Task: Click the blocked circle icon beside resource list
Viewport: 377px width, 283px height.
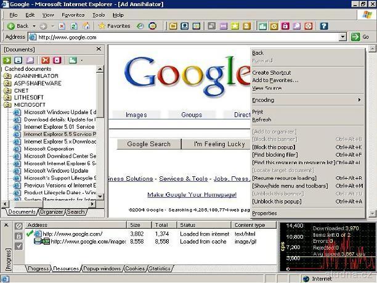Action: 18,226
